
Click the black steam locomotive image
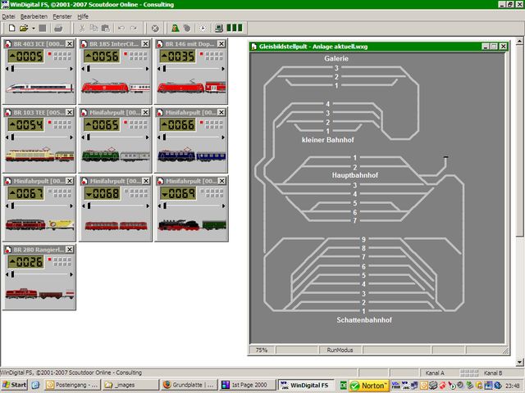point(179,225)
